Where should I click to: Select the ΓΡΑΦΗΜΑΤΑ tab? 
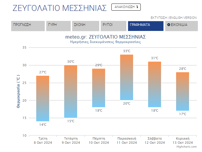(146, 26)
